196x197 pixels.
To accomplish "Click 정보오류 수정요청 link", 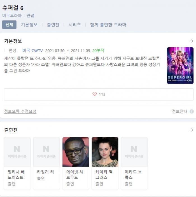I will (20, 111).
